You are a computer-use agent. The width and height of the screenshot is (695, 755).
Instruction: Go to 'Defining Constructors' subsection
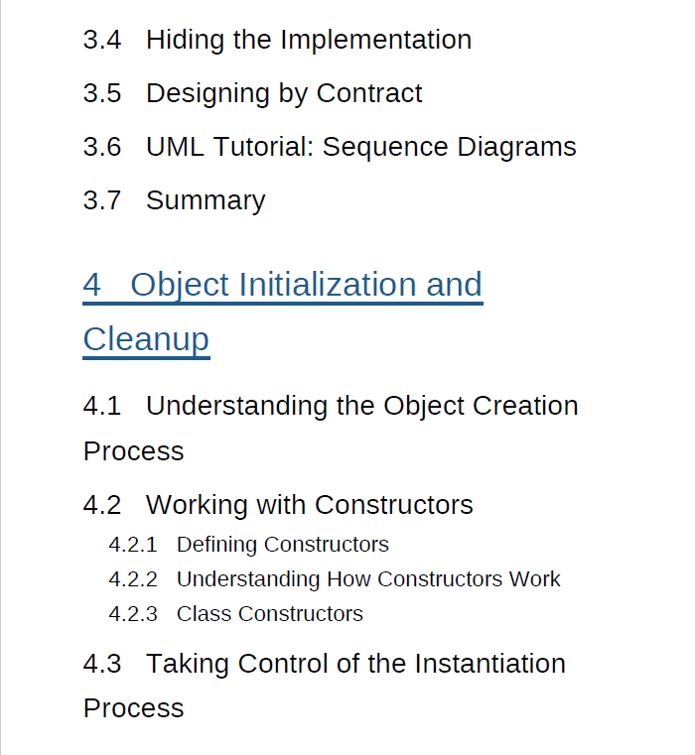[282, 545]
